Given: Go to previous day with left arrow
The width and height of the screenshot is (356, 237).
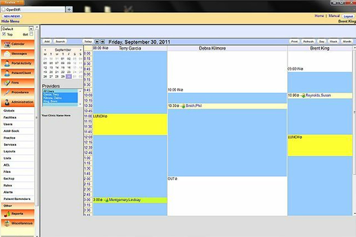Looking at the screenshot, I should tap(97, 42).
